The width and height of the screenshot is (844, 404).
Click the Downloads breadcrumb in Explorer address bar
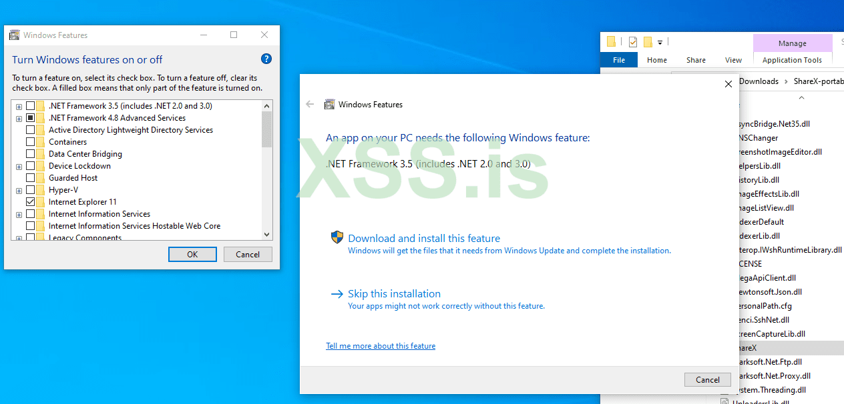(x=759, y=81)
